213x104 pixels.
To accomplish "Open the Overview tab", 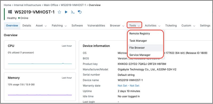I will pos(12,25).
